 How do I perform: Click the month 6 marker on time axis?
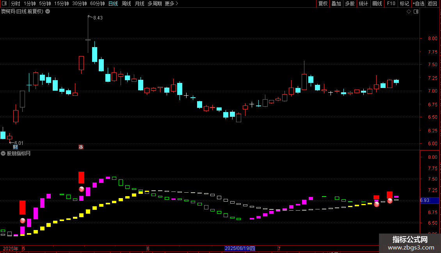[x=148, y=248]
